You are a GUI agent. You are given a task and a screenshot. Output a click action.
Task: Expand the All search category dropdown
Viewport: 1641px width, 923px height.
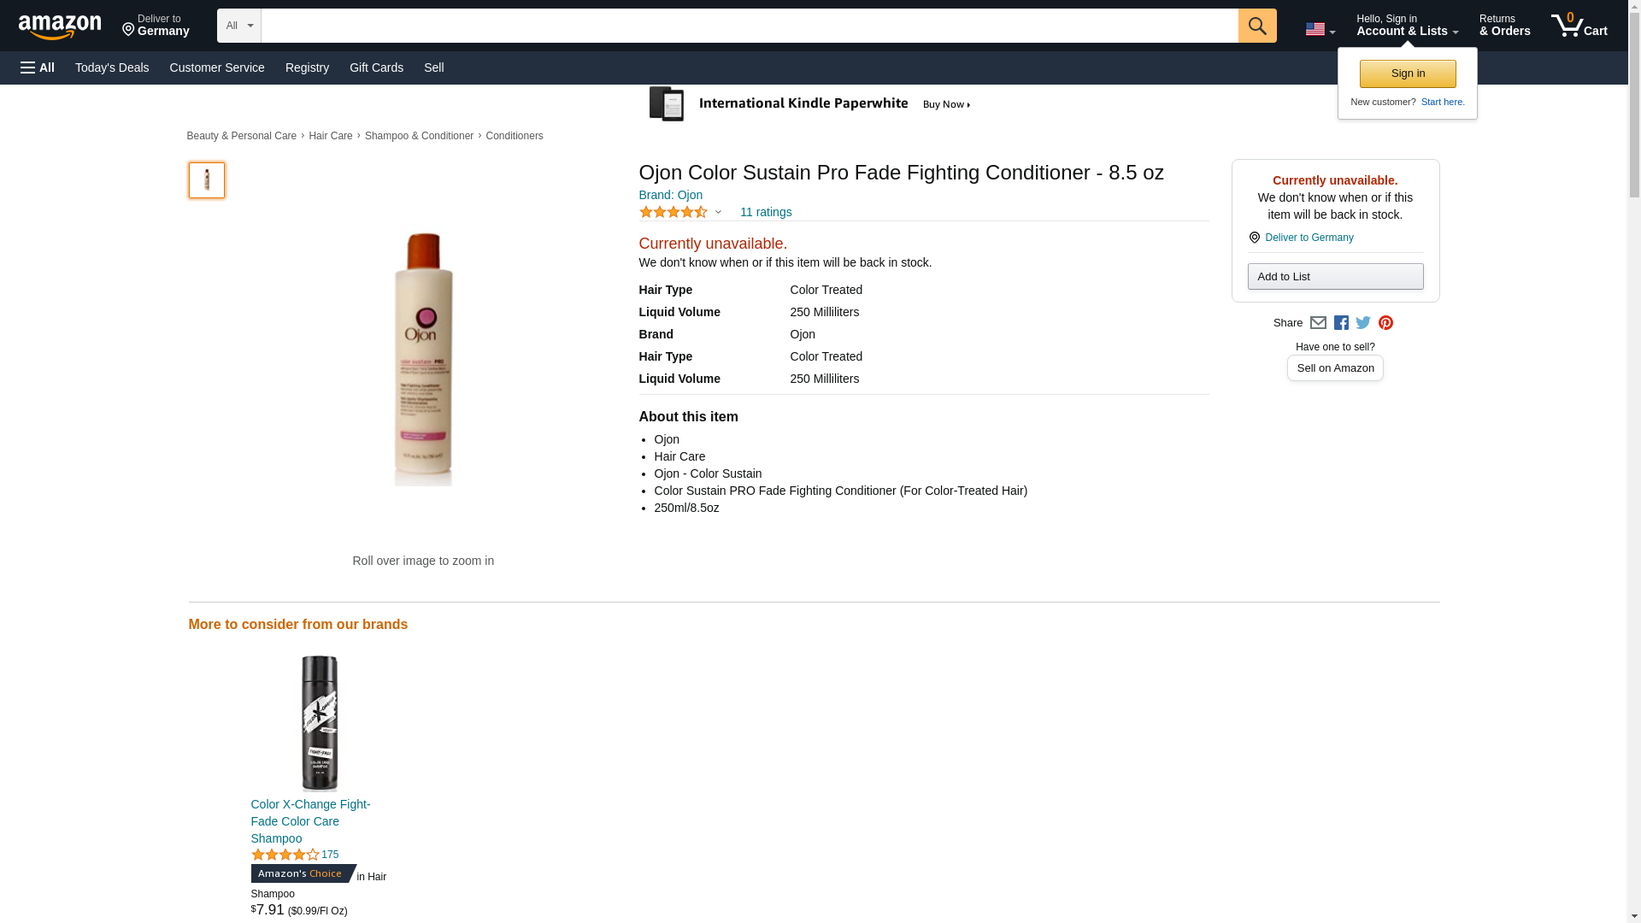pos(238,26)
